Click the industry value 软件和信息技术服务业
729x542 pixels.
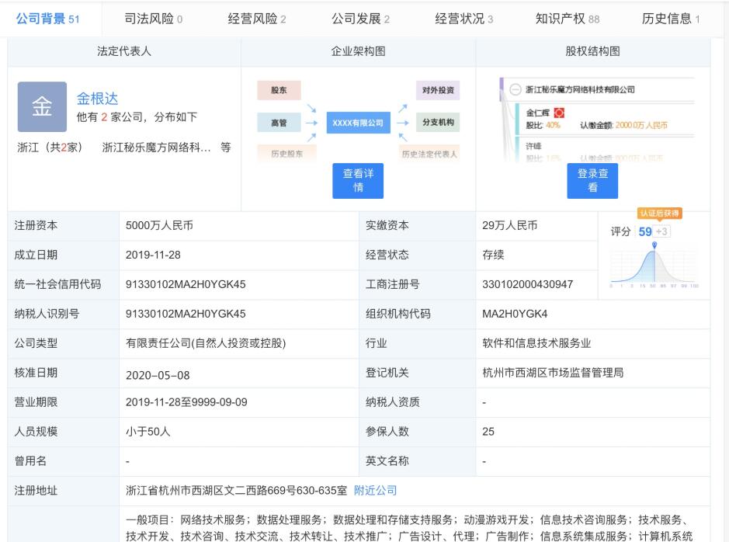click(536, 343)
